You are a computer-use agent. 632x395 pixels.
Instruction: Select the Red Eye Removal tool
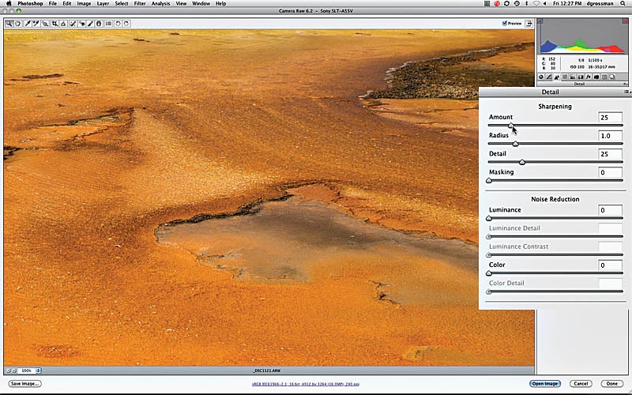[x=82, y=24]
